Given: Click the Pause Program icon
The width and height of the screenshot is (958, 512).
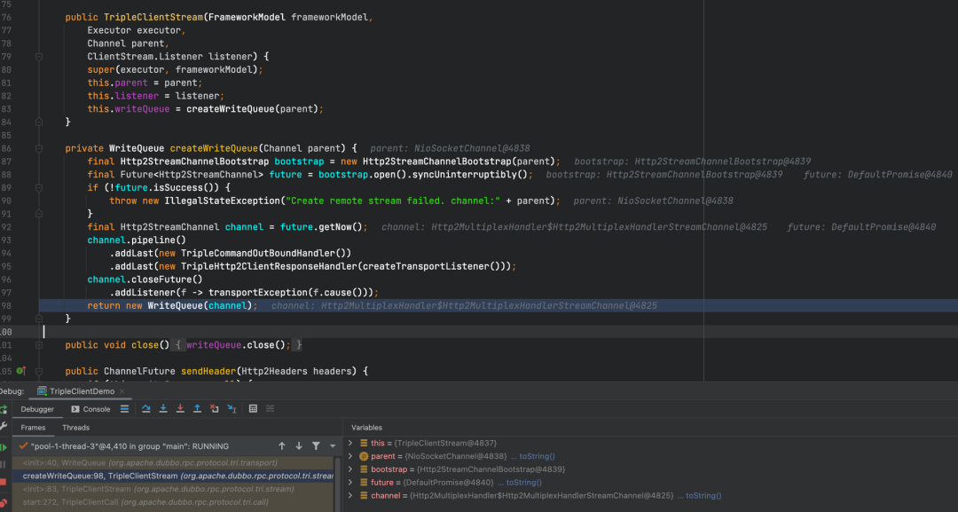Looking at the screenshot, I should (3, 464).
